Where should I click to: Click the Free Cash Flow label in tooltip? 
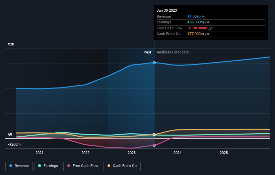pos(169,28)
